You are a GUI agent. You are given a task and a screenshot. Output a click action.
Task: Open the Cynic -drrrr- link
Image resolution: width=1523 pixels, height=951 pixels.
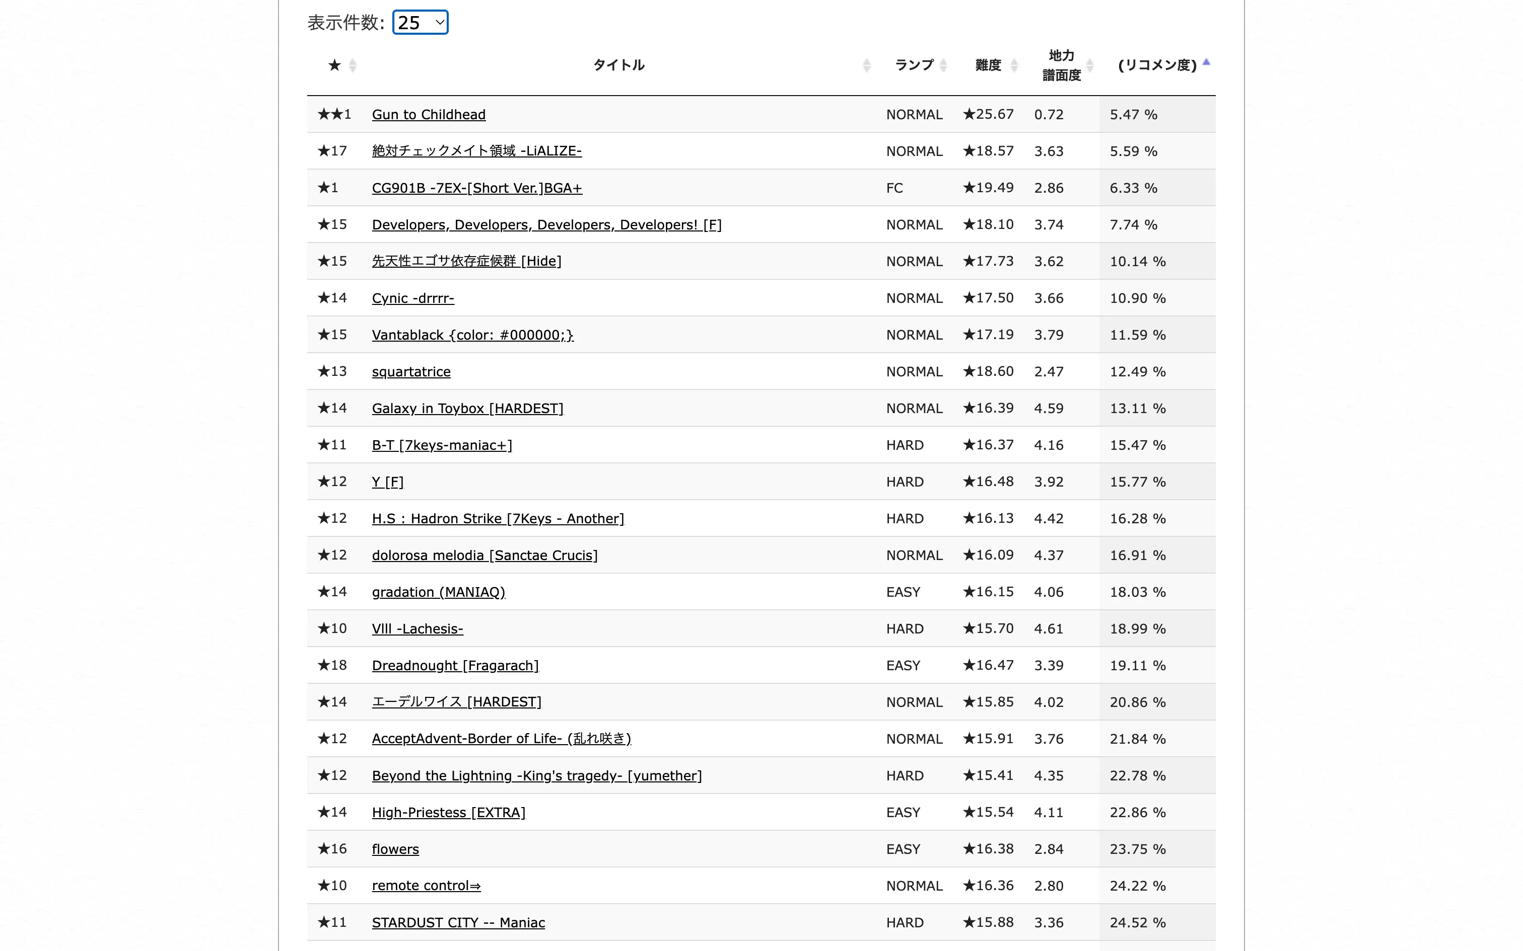point(413,298)
